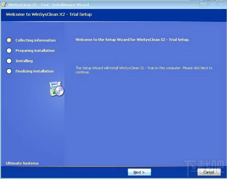Select the Installing step circle
The width and height of the screenshot is (227, 179).
click(9, 61)
